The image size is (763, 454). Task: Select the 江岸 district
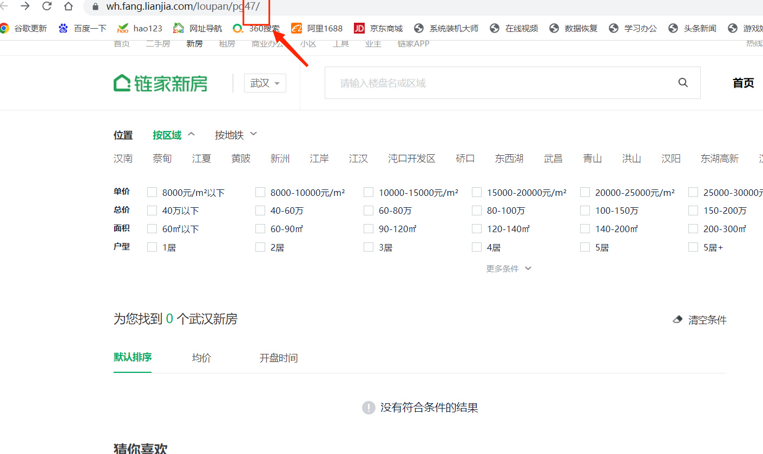319,159
